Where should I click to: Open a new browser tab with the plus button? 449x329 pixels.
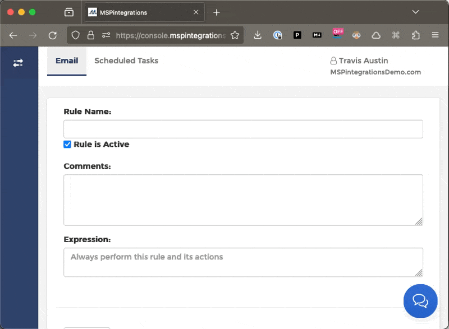pos(217,12)
